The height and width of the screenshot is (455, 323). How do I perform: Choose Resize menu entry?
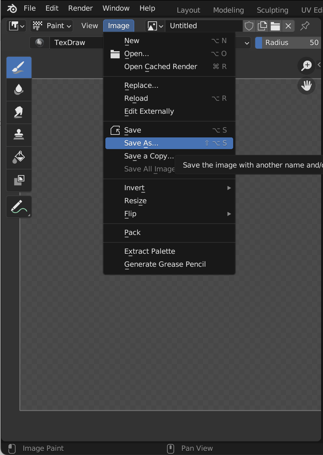169,201
